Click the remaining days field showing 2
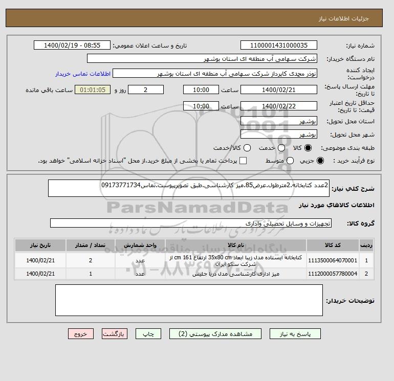Viewport: 394px width, 381px height. pos(146,89)
